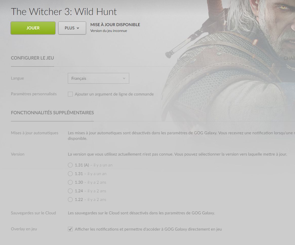Uncheck the Overlay en jeu checkbox
This screenshot has height=245, width=295.
[70, 229]
